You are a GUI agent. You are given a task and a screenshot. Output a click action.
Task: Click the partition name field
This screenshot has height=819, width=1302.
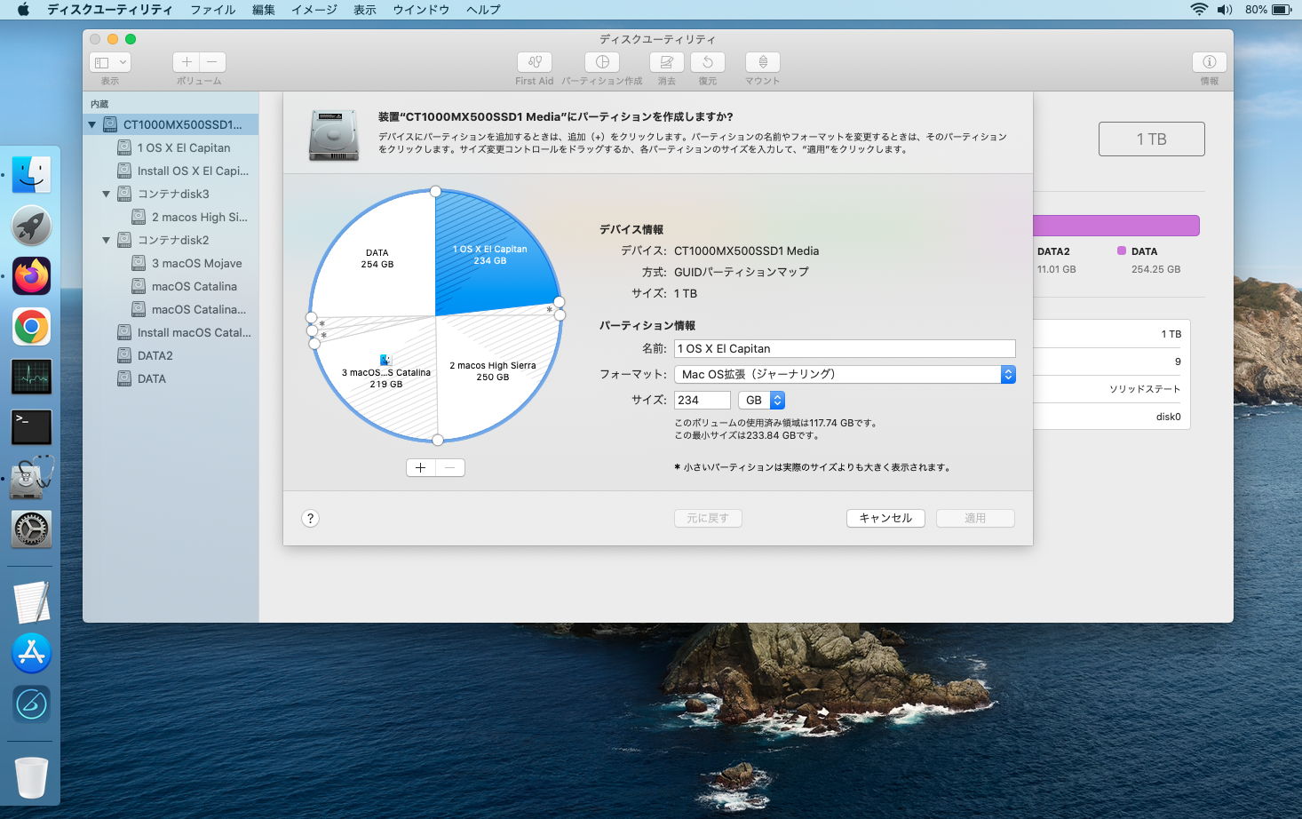point(845,349)
